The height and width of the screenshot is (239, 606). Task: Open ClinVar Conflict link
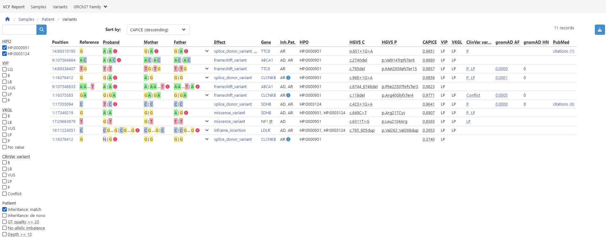(x=473, y=95)
